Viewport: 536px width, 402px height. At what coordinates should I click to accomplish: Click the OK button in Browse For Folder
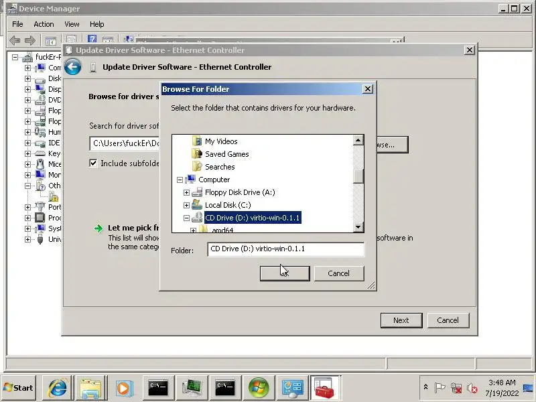tap(285, 273)
